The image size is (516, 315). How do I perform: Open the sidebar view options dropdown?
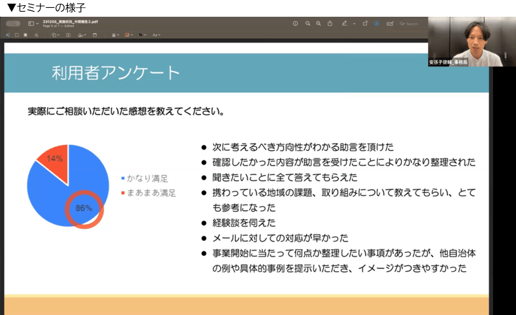(x=37, y=24)
